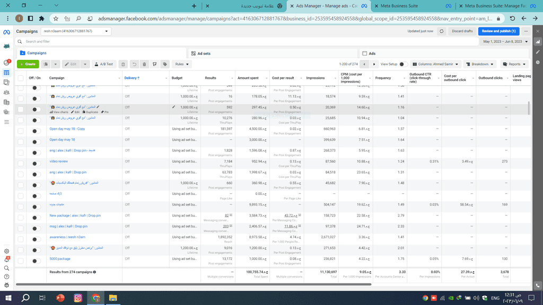Click the Duplicate icon button in toolbar
Viewport: 543px width, 305px height.
coord(46,64)
